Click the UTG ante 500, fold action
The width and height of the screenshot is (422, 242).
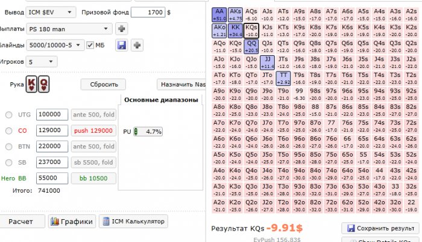[x=93, y=115]
